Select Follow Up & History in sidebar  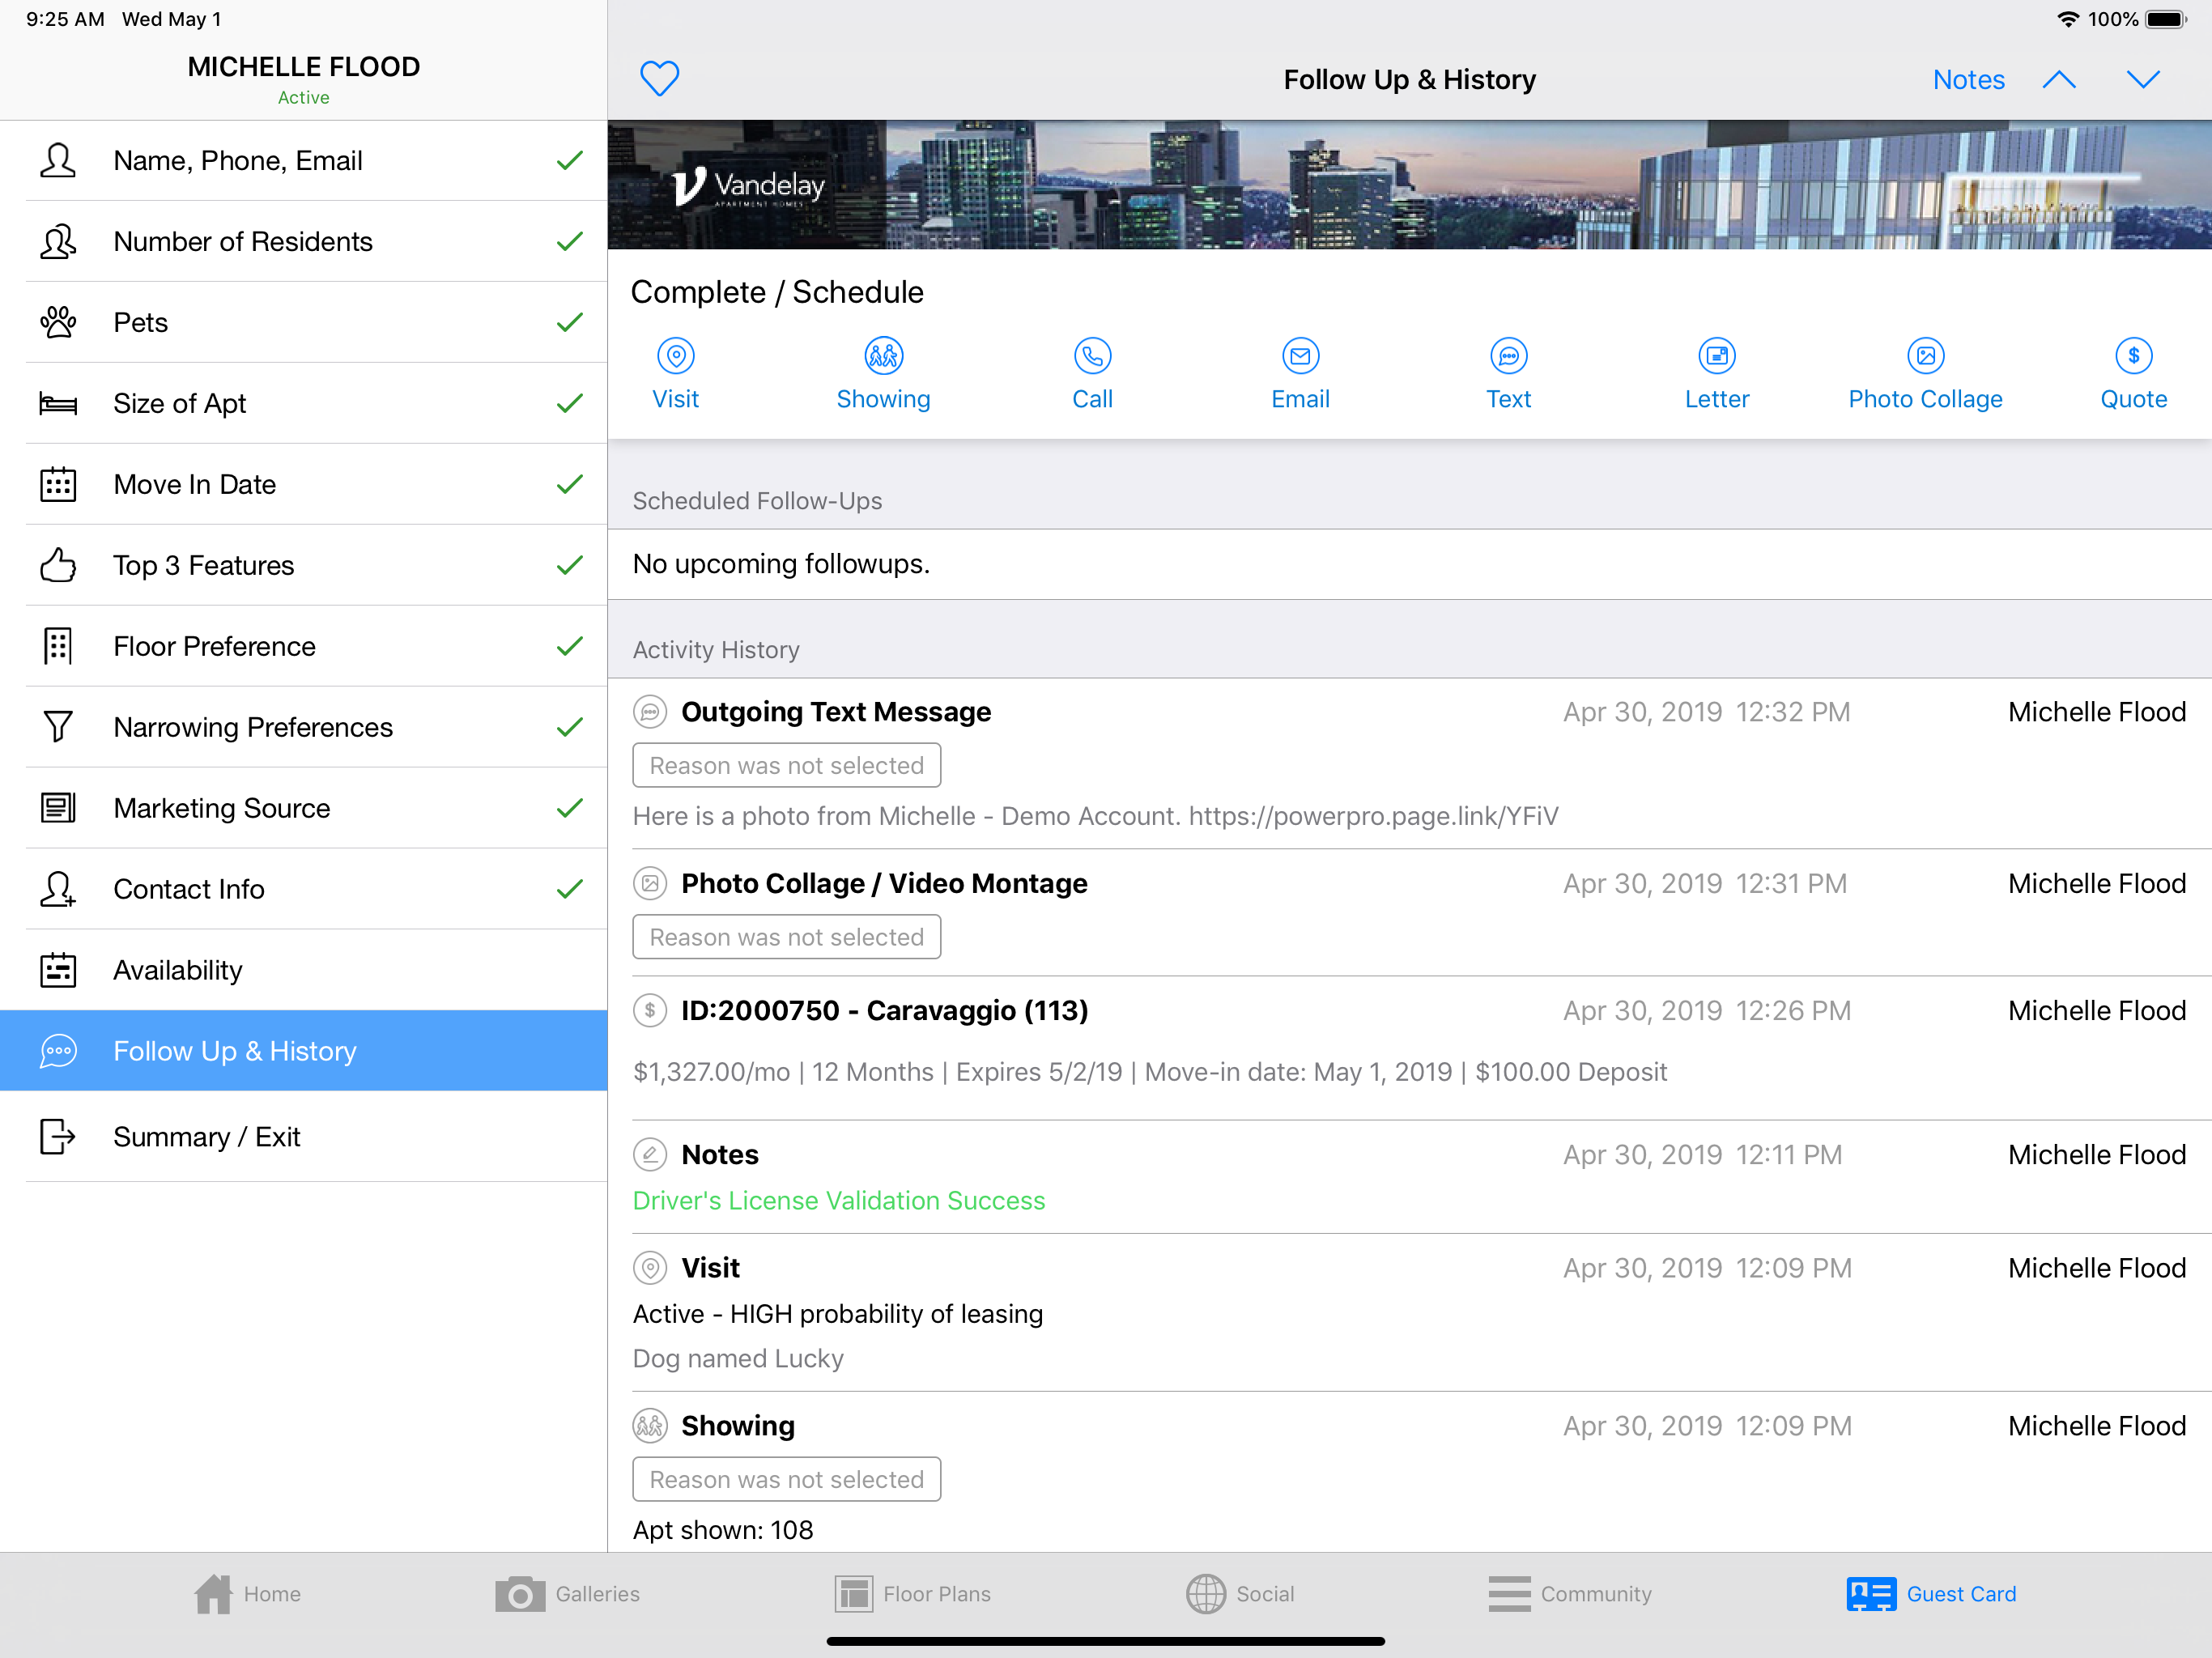coord(304,1051)
